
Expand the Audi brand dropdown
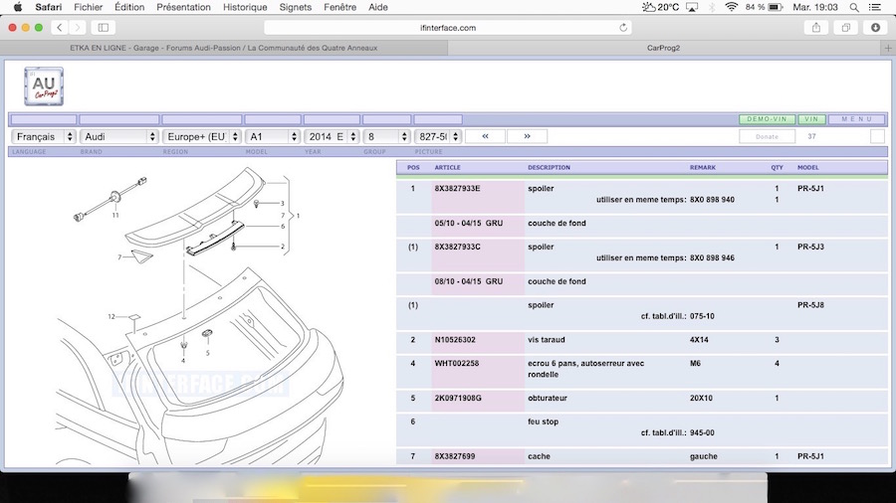point(119,136)
